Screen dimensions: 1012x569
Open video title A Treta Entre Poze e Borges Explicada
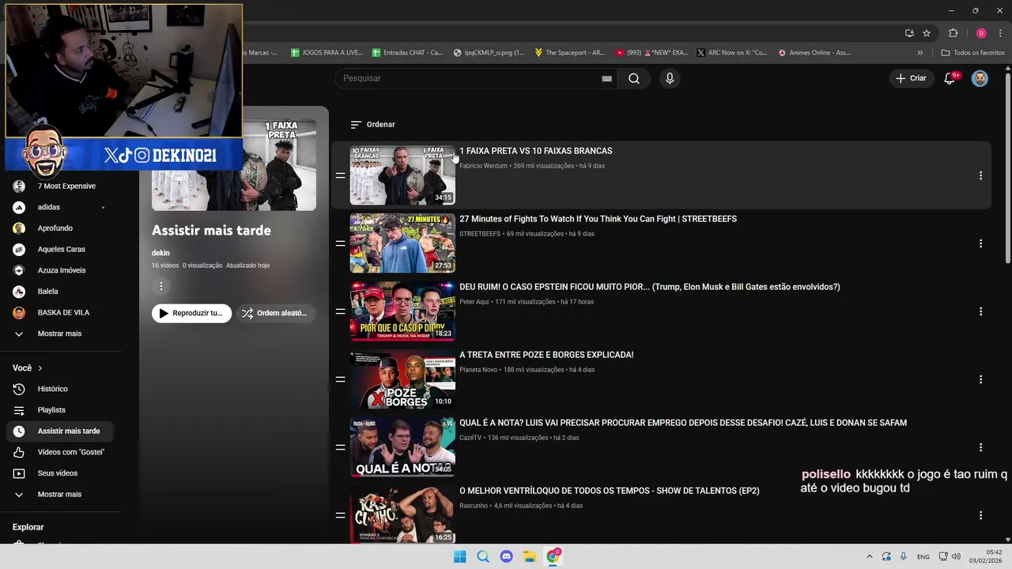[x=546, y=355]
